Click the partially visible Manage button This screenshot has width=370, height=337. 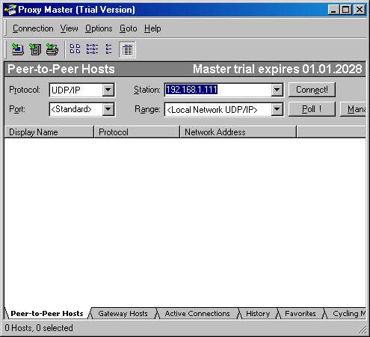click(354, 109)
